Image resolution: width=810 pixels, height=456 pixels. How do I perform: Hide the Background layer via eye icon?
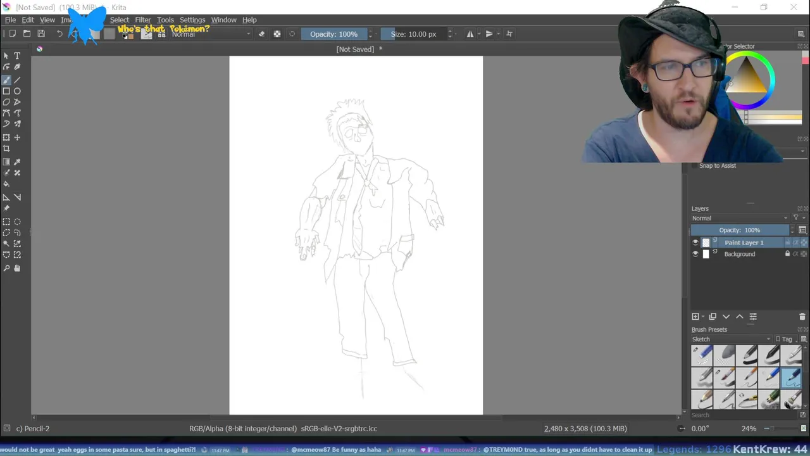coord(695,254)
